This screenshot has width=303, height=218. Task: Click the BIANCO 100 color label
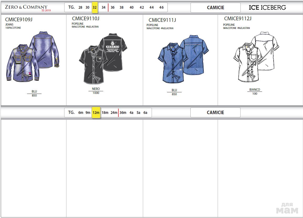[255, 92]
